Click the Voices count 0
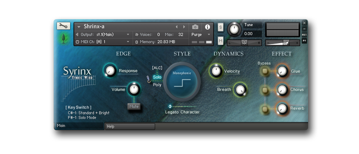 pyautogui.click(x=158, y=35)
